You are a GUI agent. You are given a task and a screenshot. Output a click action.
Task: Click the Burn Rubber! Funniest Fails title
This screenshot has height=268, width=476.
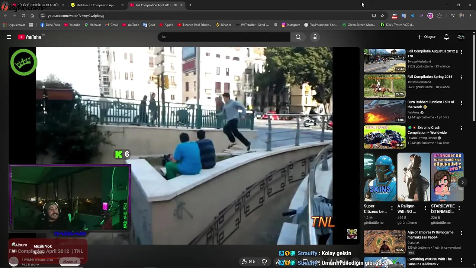[x=431, y=104]
